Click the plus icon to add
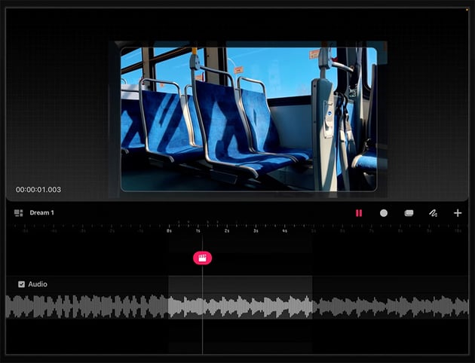 pyautogui.click(x=458, y=213)
